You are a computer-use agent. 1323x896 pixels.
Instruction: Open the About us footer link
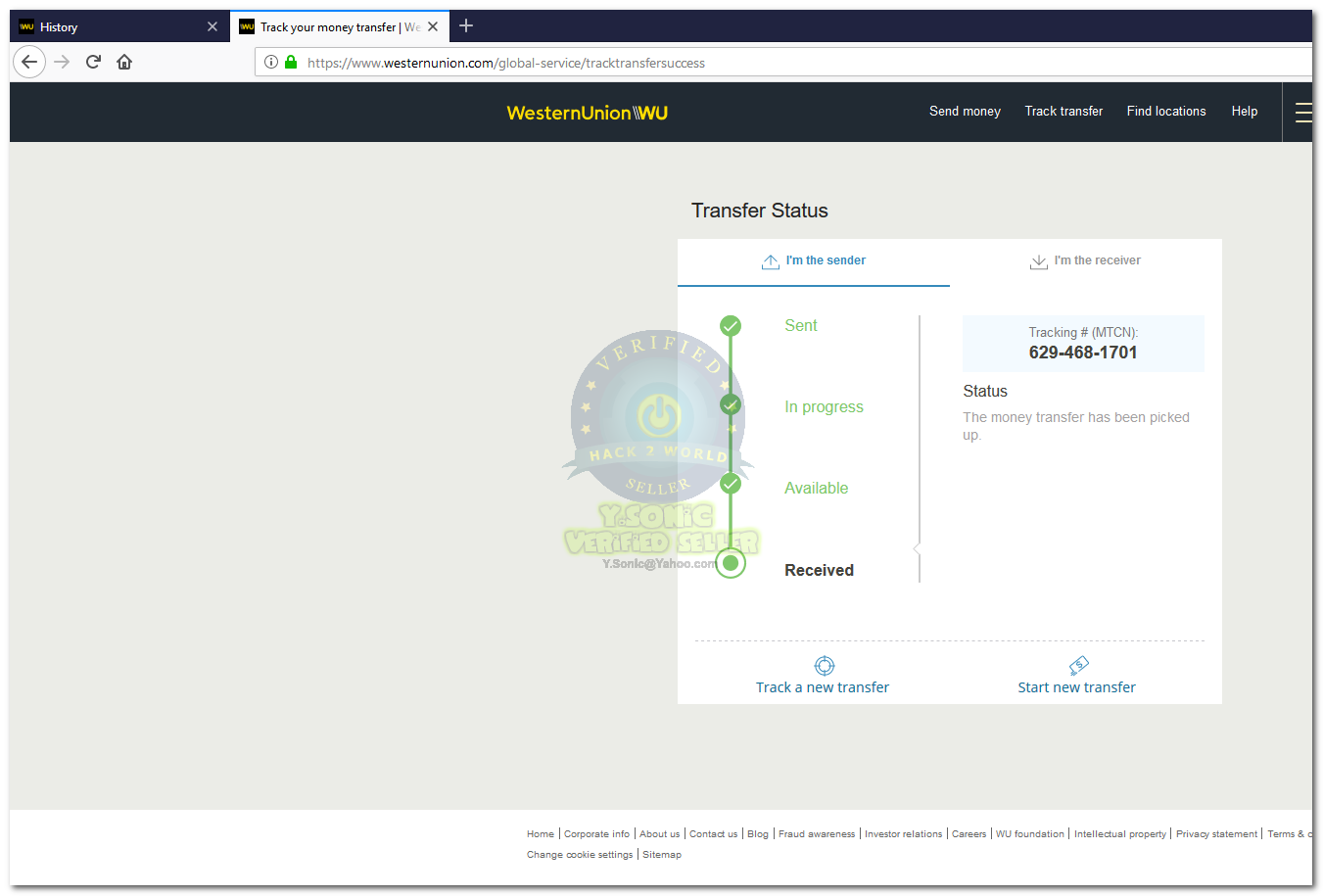pos(659,834)
